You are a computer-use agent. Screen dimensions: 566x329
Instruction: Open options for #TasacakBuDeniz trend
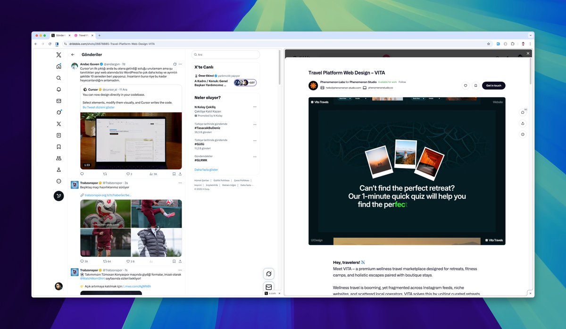click(x=255, y=124)
